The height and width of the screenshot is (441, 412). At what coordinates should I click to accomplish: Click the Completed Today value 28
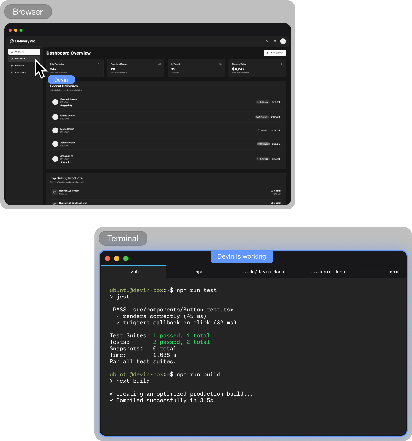coord(113,69)
